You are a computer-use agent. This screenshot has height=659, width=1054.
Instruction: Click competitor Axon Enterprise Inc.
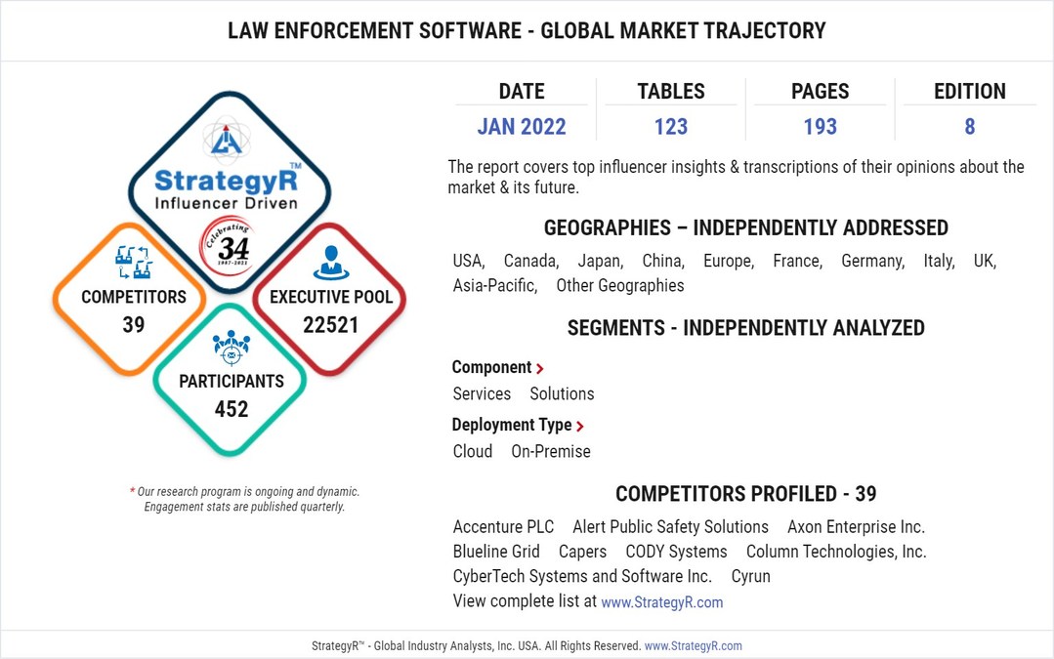click(x=857, y=526)
